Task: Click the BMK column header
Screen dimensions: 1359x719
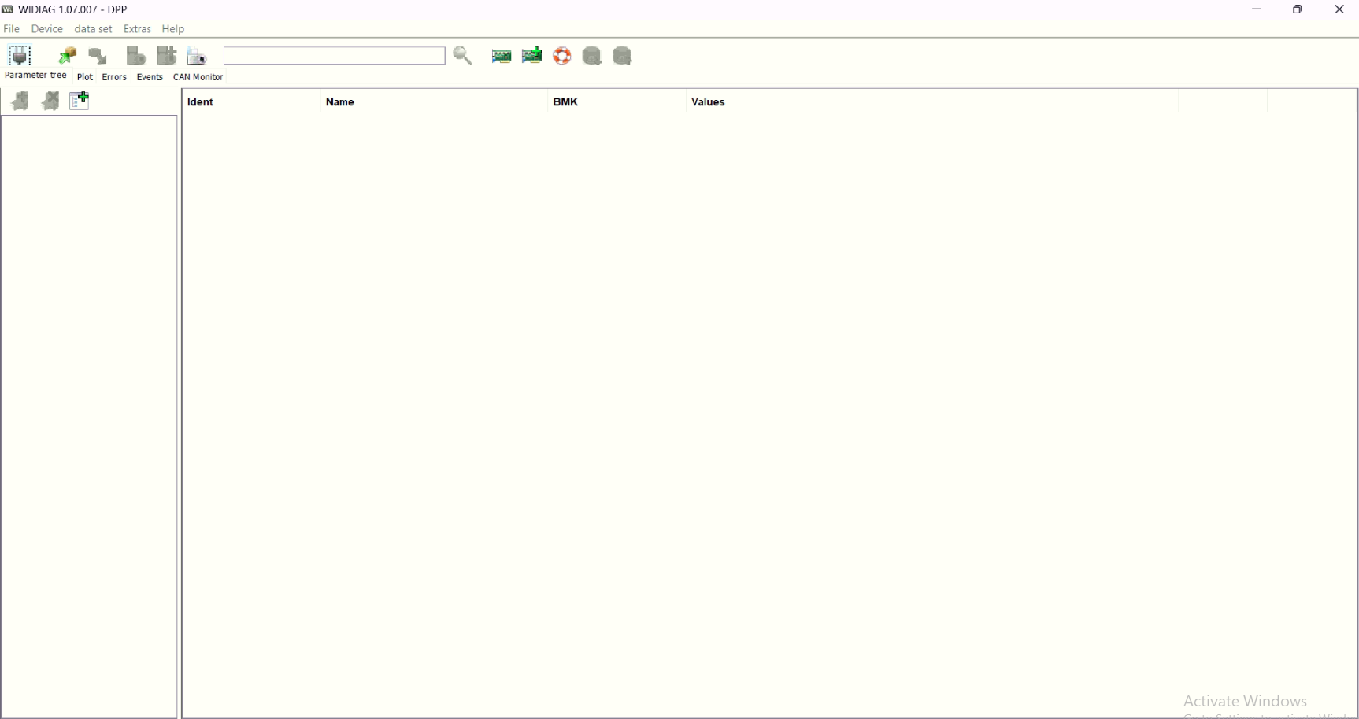Action: click(617, 101)
